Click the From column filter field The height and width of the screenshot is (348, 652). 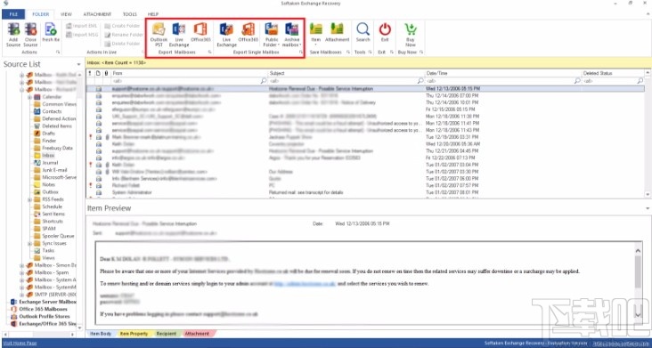click(x=189, y=81)
